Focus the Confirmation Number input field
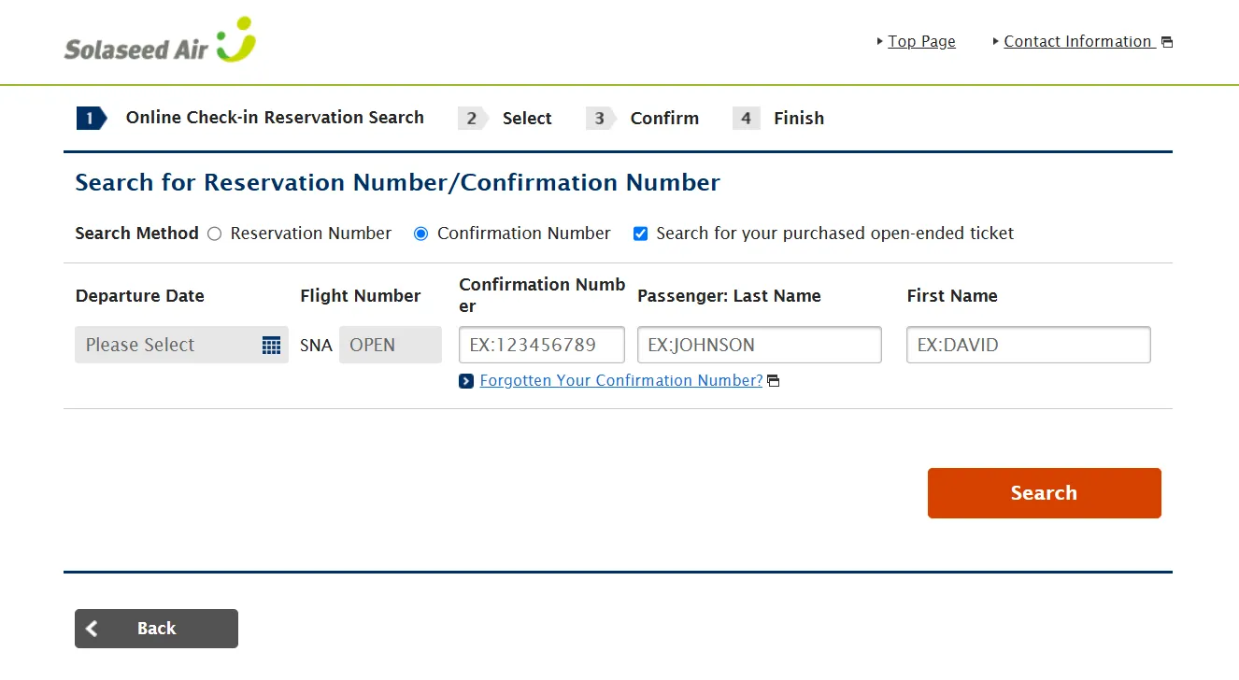 click(541, 345)
